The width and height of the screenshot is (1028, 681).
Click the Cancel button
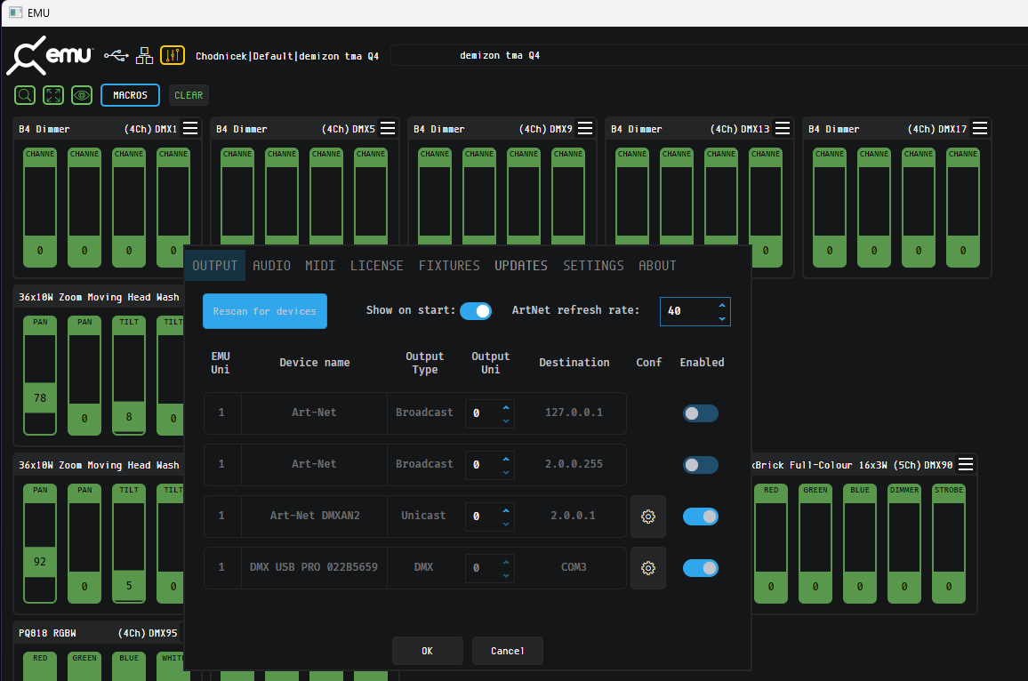point(507,651)
